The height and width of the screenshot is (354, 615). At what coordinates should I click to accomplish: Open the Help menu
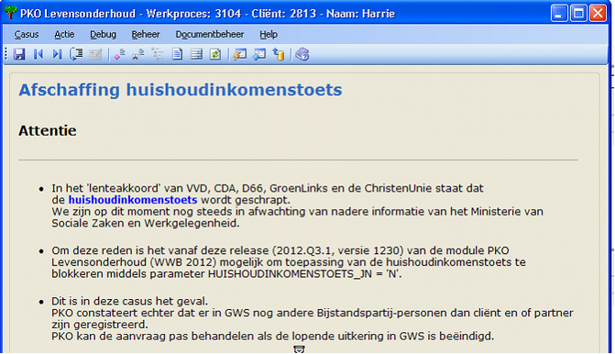coord(269,35)
